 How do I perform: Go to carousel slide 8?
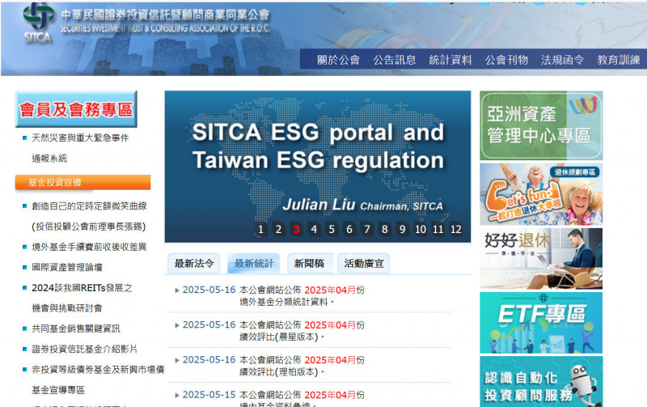(x=385, y=229)
